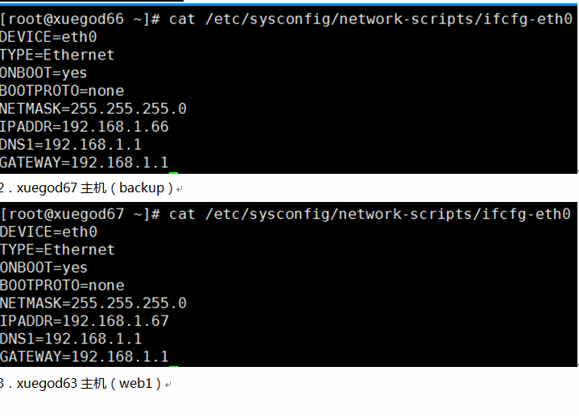The width and height of the screenshot is (579, 416).
Task: Click BOOTPROTO=none in xuegod67 terminal
Action: coord(62,286)
